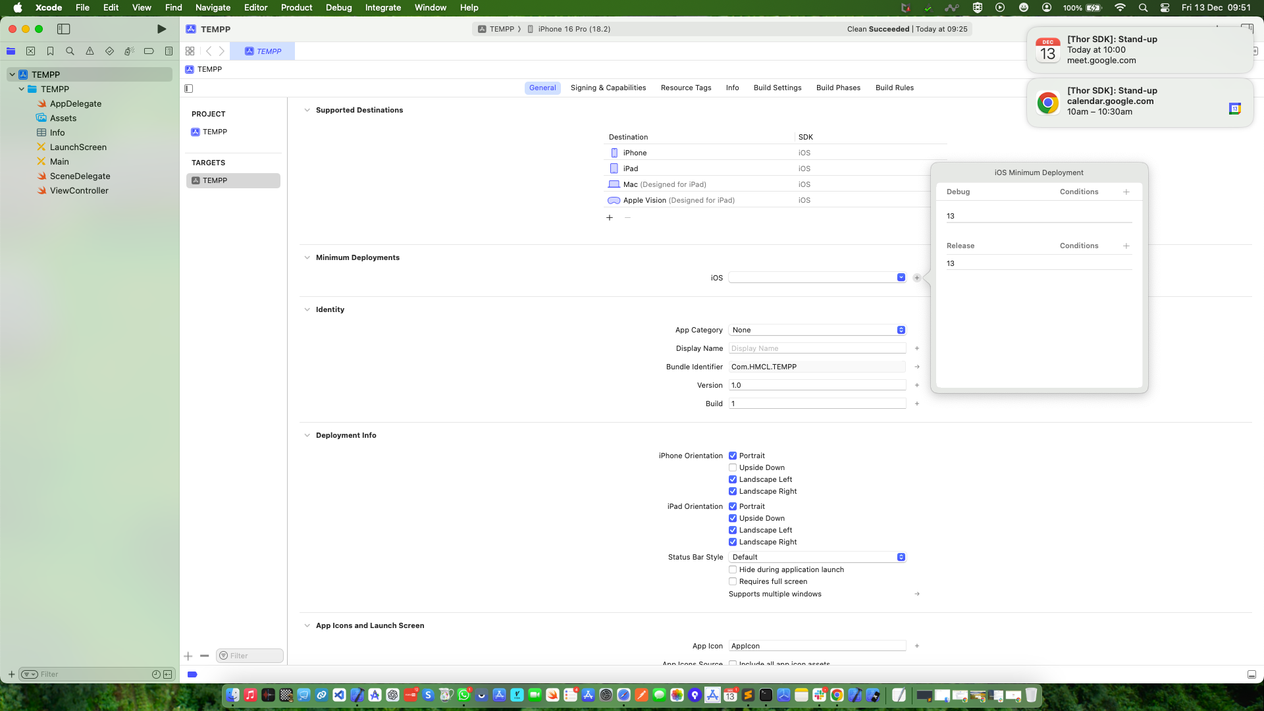The height and width of the screenshot is (711, 1264).
Task: Toggle the navigator sidebar icon
Action: (x=64, y=29)
